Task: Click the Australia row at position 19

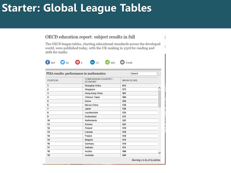Action: [102, 155]
